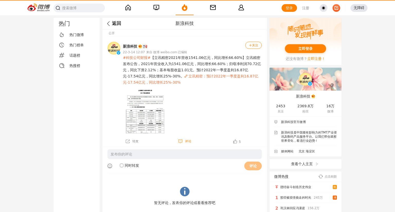The height and width of the screenshot is (212, 395).
Task: Focus the 发布你的评论 comment field
Action: (185, 154)
